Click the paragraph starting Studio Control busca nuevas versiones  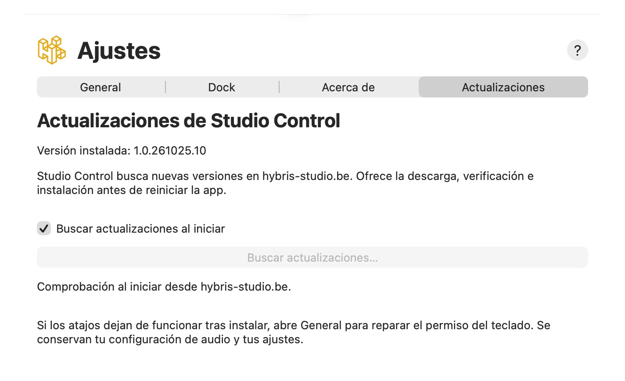tap(285, 183)
